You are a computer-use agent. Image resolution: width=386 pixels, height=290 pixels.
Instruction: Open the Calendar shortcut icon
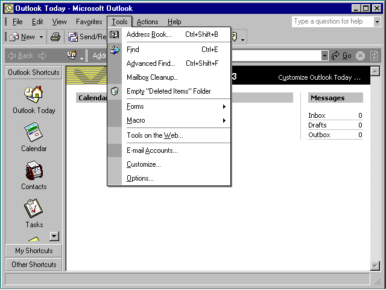tap(34, 133)
